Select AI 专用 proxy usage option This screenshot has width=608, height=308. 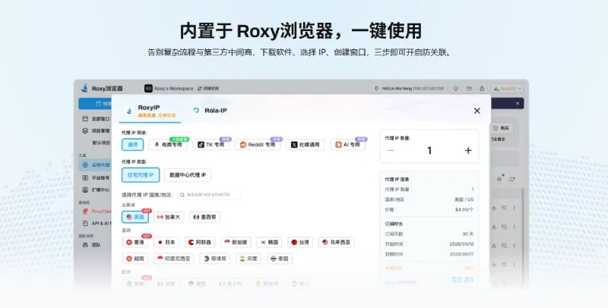(348, 145)
